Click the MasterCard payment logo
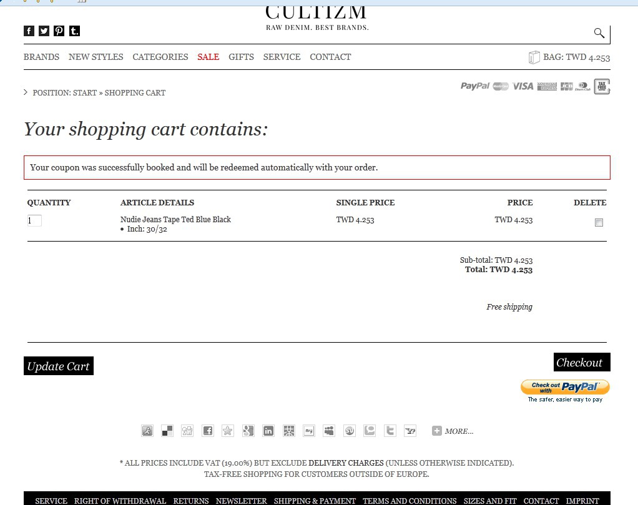This screenshot has width=638, height=505. [501, 86]
